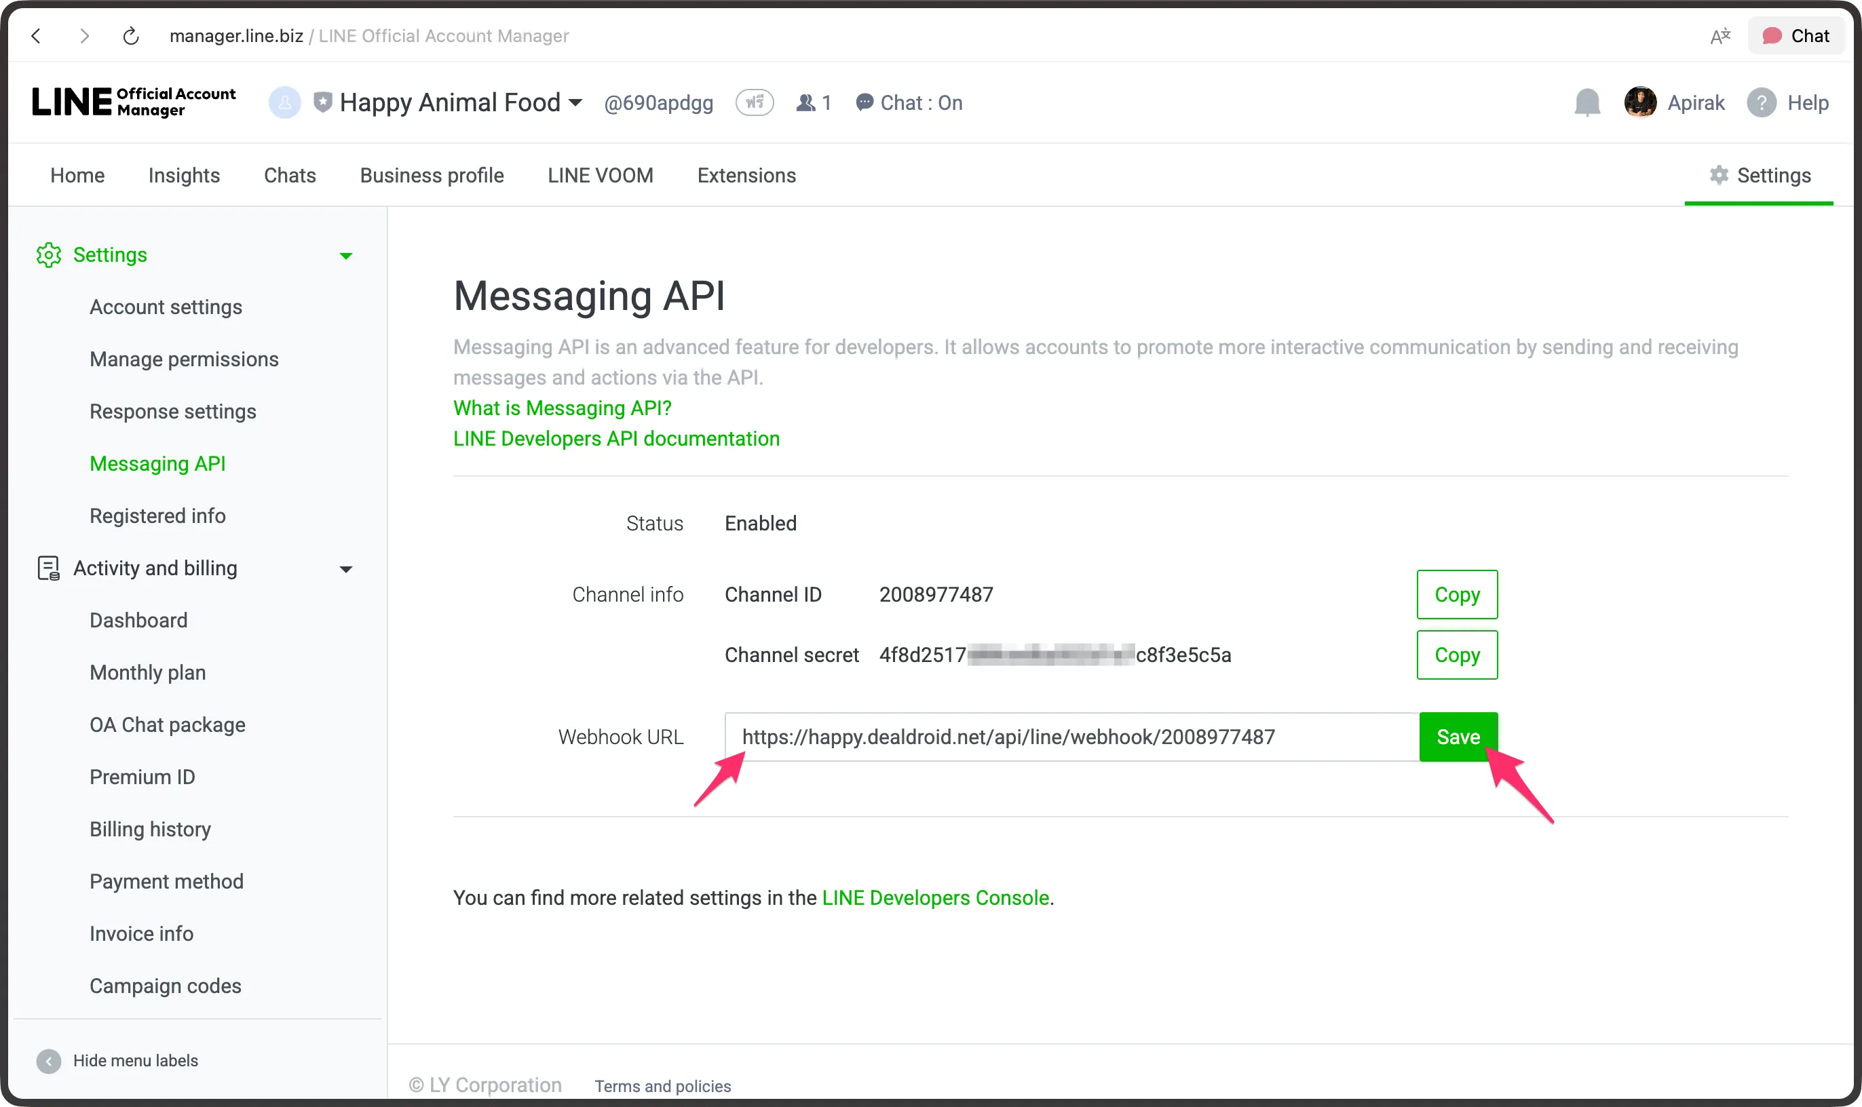Click the Settings gear icon in the sidebar
Image resolution: width=1862 pixels, height=1107 pixels.
click(x=48, y=254)
